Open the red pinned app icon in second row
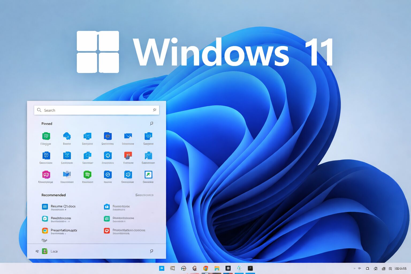Image resolution: width=411 pixels, height=274 pixels. coord(128,156)
